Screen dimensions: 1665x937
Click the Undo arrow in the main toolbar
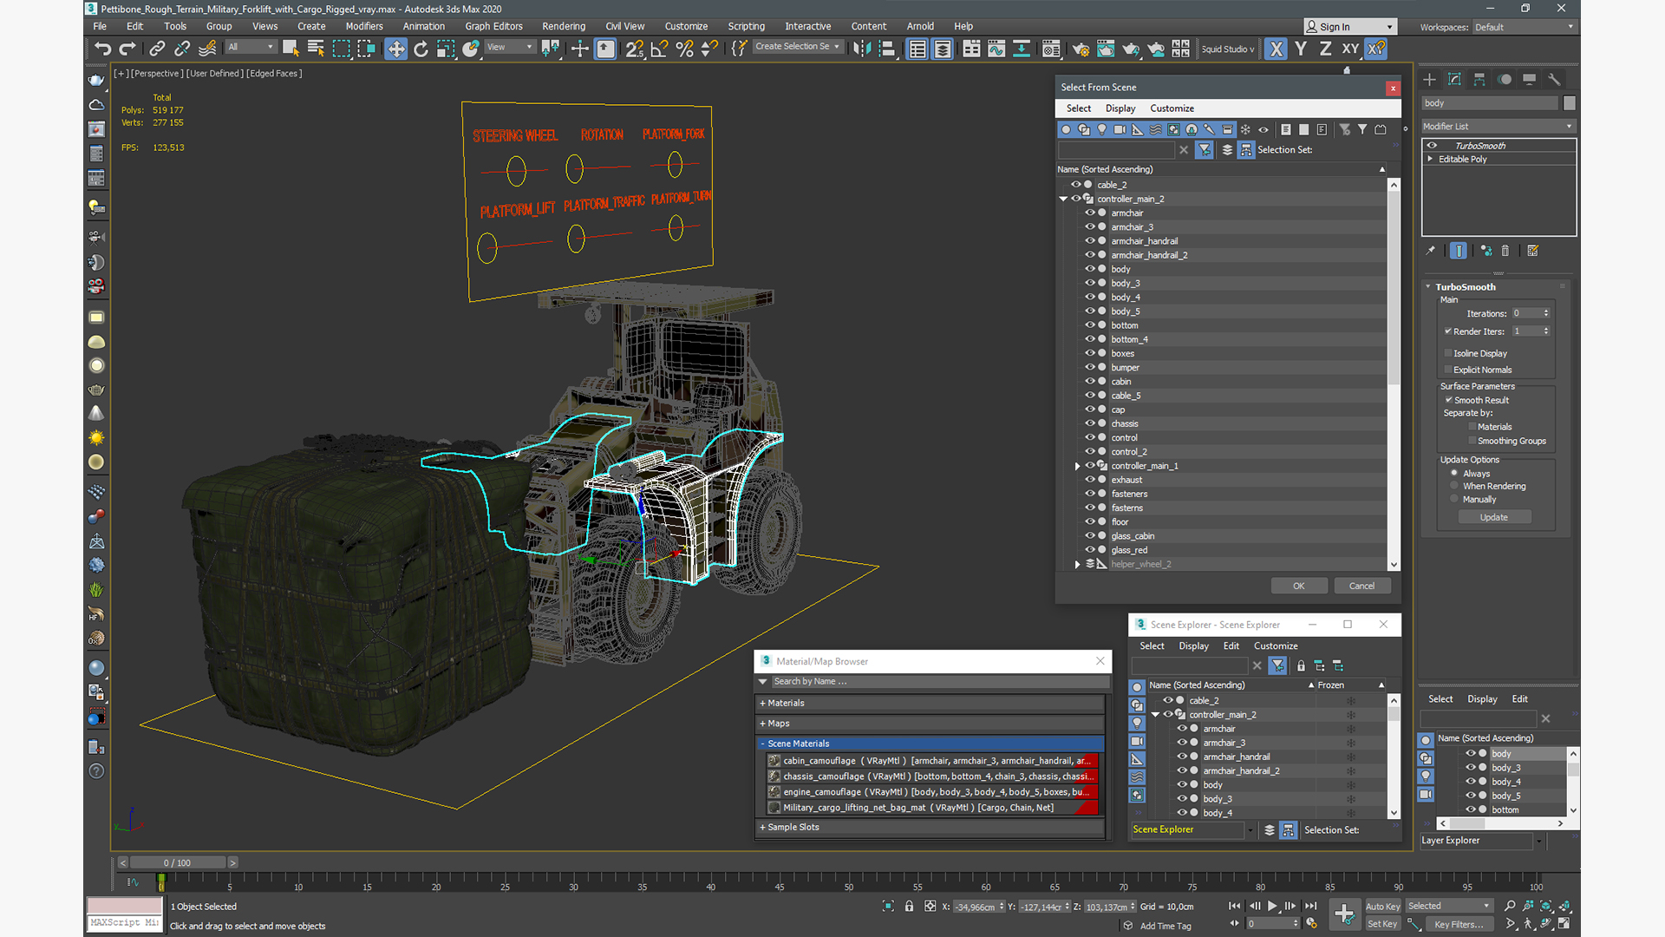pos(102,49)
